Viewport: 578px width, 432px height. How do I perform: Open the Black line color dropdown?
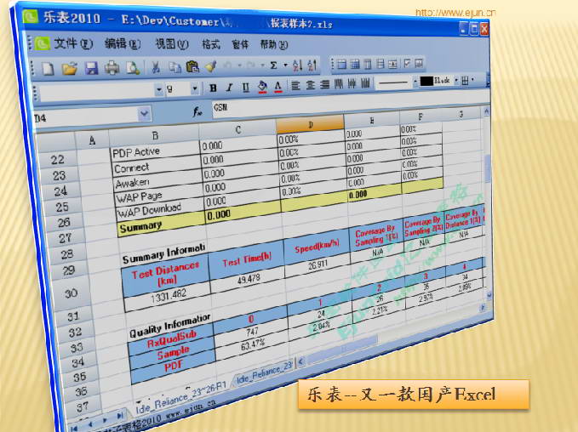coord(456,80)
